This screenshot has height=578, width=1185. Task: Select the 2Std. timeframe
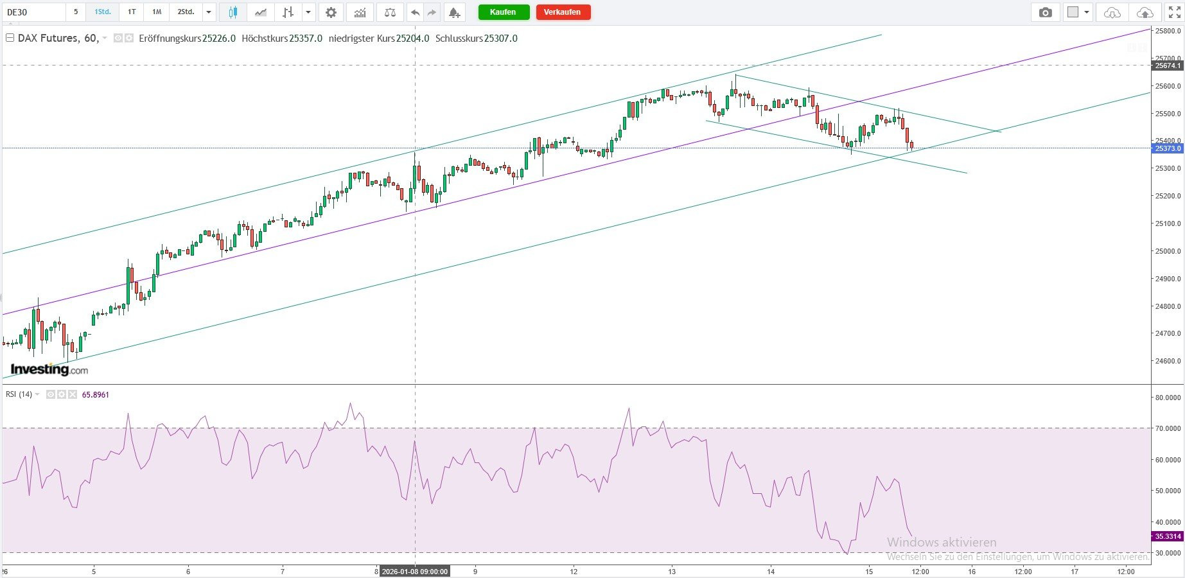coord(186,12)
